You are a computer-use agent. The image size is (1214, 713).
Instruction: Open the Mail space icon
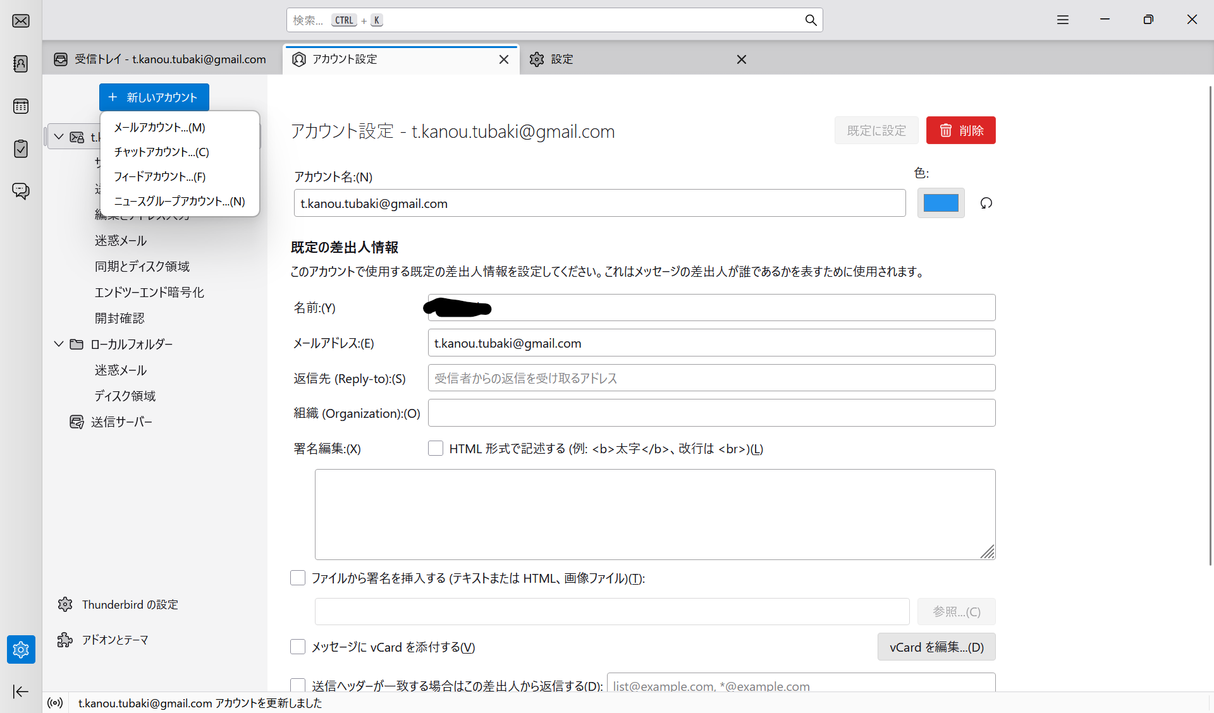tap(21, 21)
